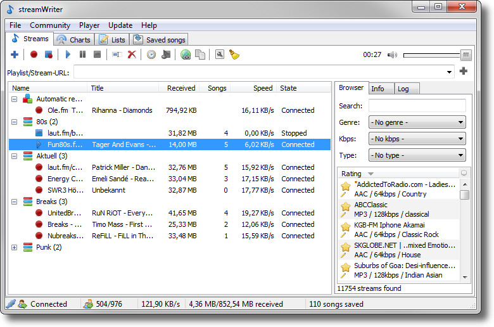Select the SWR3 Hö... stream row

pyautogui.click(x=170, y=190)
